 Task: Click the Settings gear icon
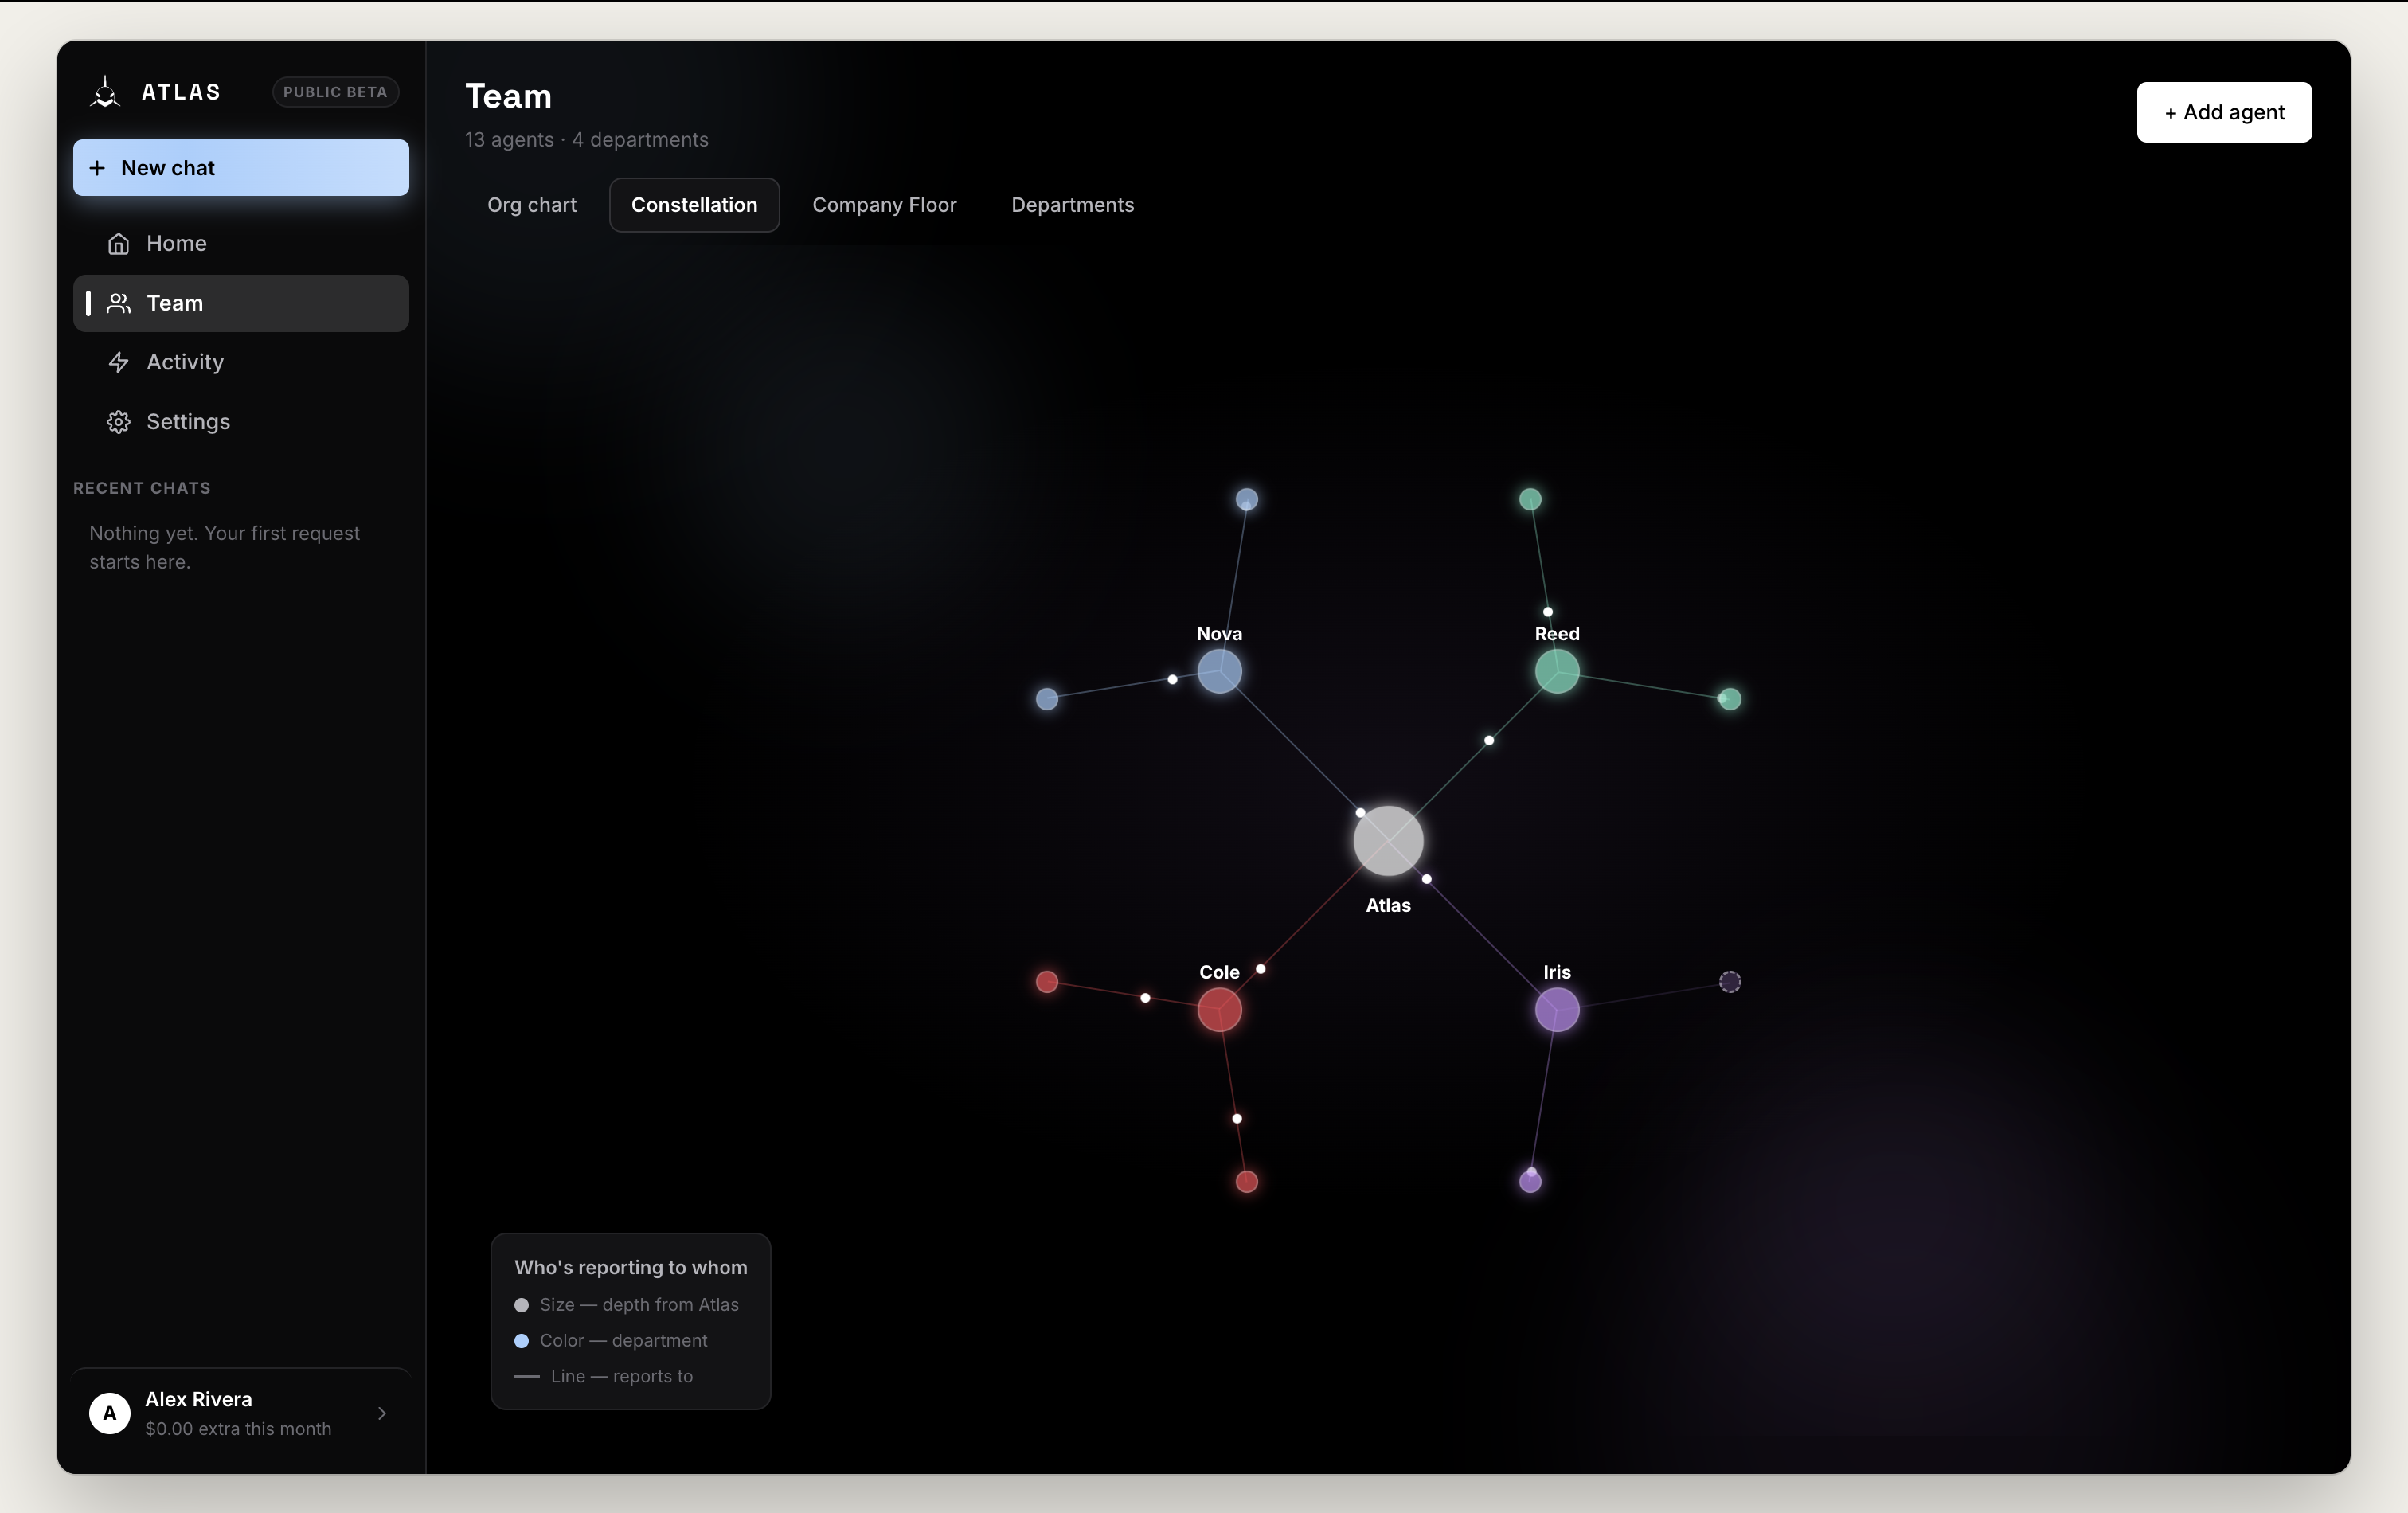point(119,422)
